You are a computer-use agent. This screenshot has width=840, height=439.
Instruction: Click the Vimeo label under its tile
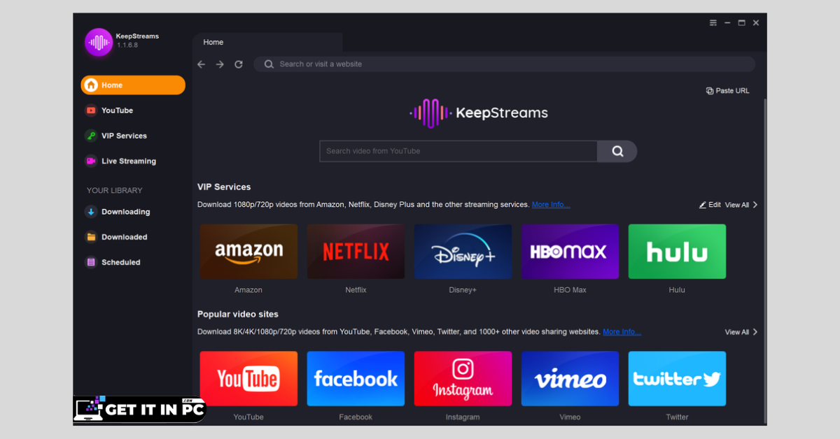point(570,417)
